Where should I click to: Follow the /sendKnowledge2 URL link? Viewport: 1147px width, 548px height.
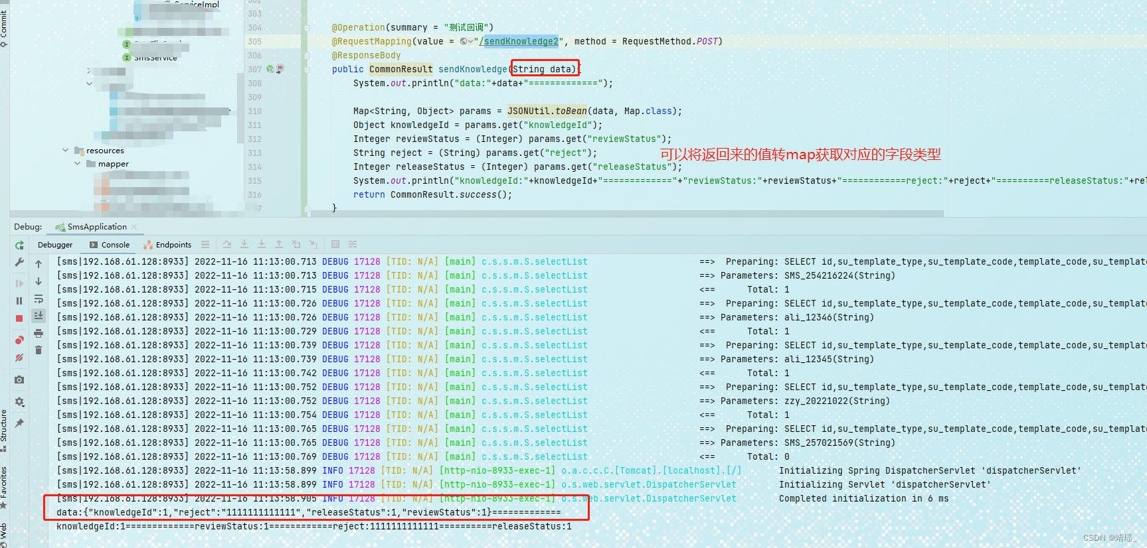pos(519,42)
